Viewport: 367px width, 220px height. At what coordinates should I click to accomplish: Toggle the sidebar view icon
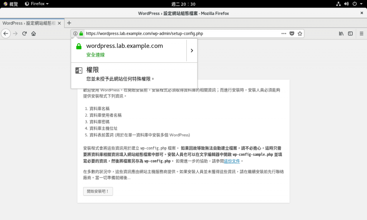click(350, 33)
